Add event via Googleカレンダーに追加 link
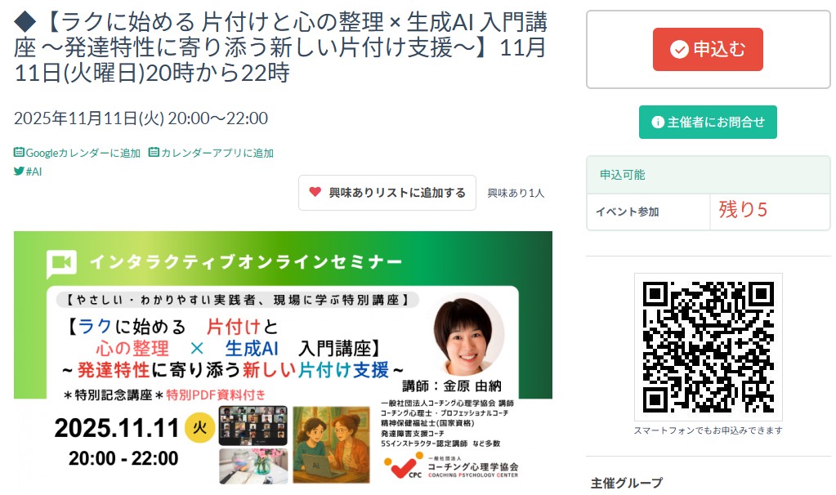Viewport: 836px width, 495px height. 78,153
